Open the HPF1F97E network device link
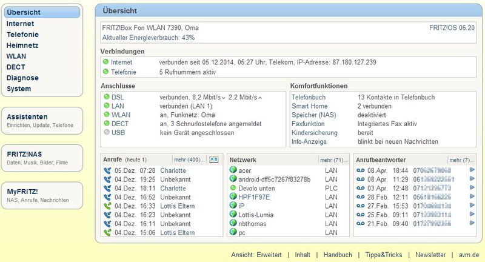The width and height of the screenshot is (485, 262). [x=254, y=197]
